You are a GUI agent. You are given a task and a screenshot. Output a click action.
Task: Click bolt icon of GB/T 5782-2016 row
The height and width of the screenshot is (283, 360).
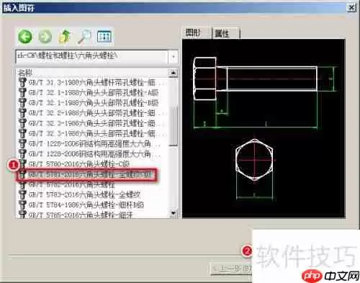[x=22, y=185]
